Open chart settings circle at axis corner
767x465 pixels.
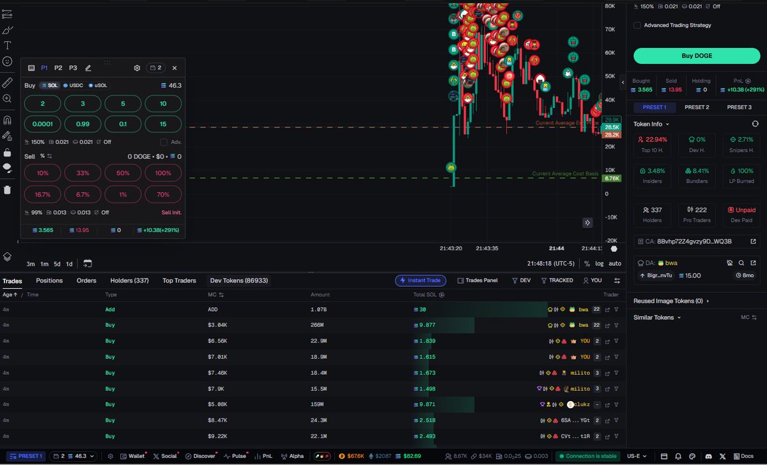coord(614,249)
